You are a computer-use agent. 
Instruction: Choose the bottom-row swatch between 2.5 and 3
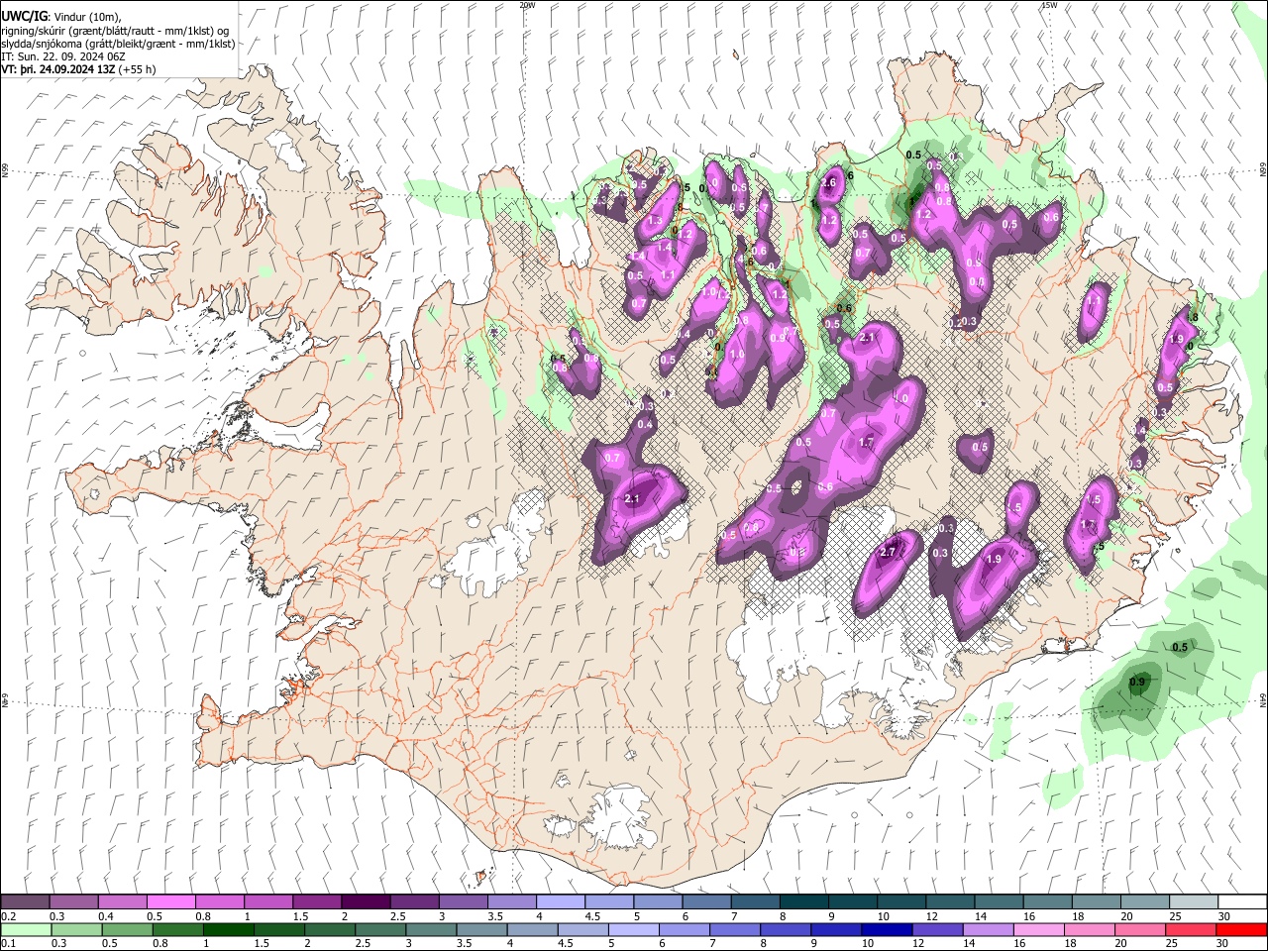coord(380,929)
